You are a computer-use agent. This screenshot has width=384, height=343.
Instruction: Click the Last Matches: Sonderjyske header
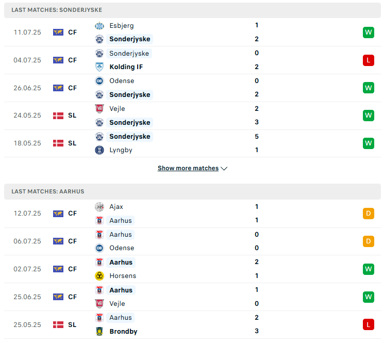[57, 10]
